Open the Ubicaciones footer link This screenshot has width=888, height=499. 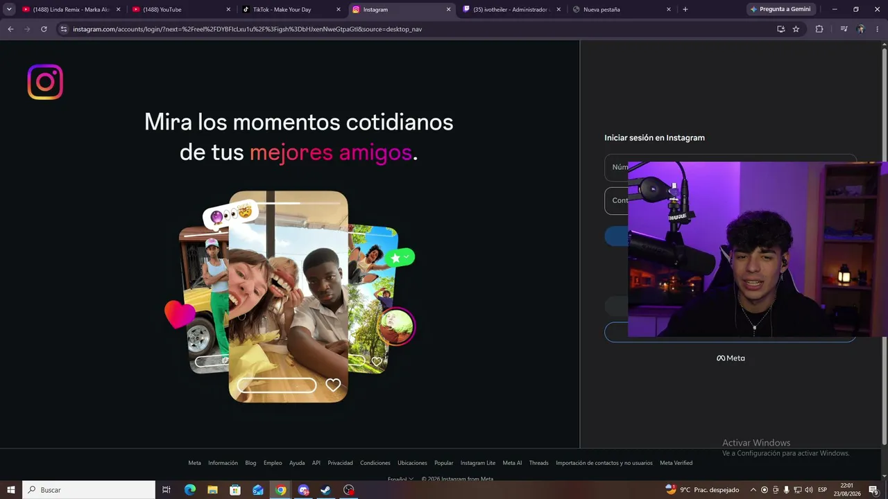(x=412, y=463)
